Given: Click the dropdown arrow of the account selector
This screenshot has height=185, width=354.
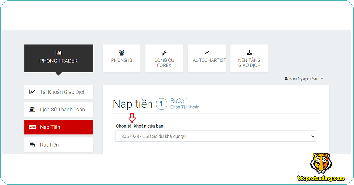Looking at the screenshot, I should pyautogui.click(x=313, y=136).
